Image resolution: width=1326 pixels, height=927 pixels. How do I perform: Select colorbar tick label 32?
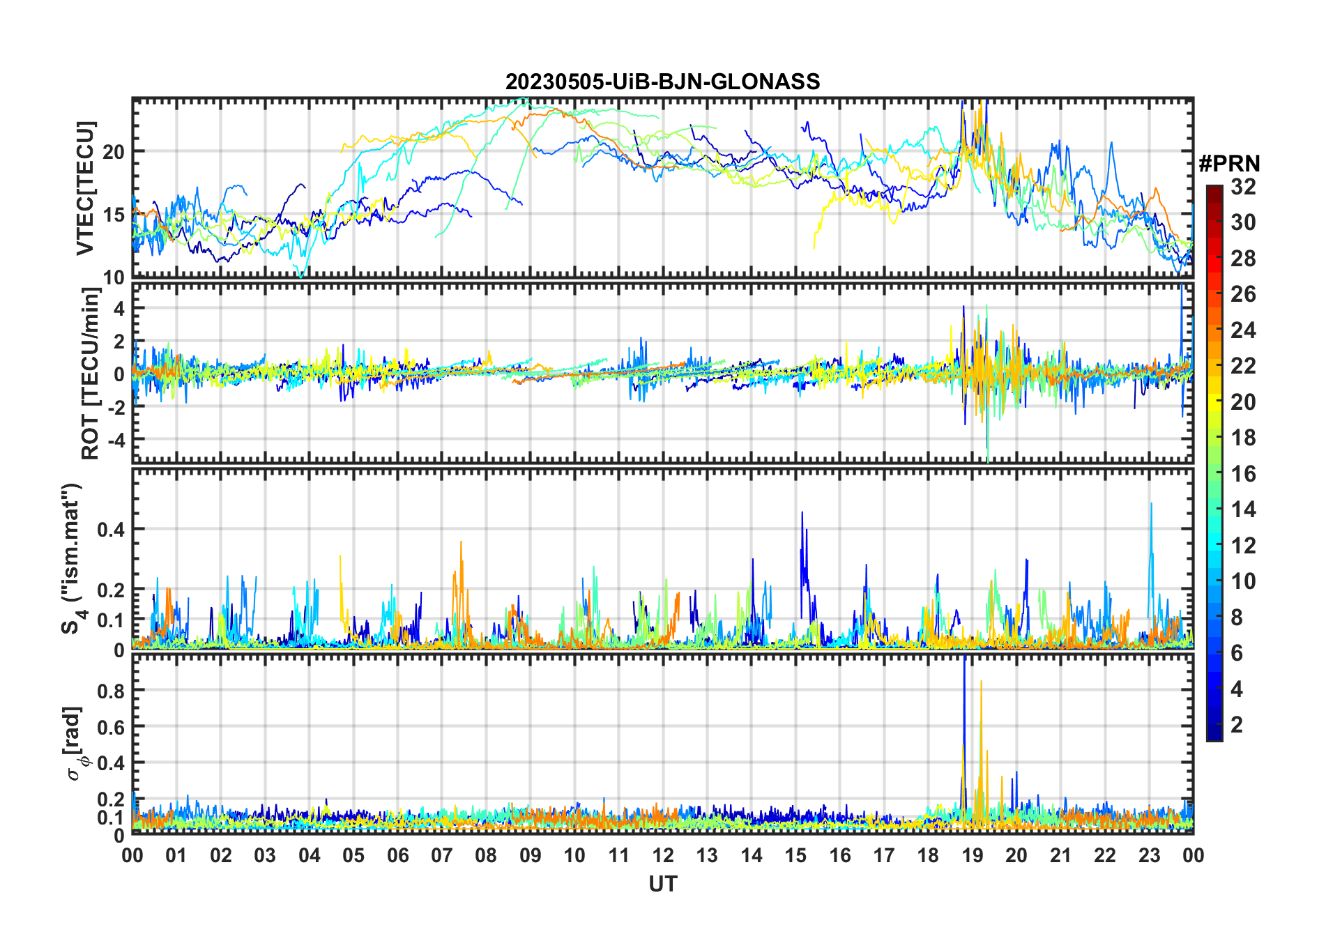[x=1243, y=187]
